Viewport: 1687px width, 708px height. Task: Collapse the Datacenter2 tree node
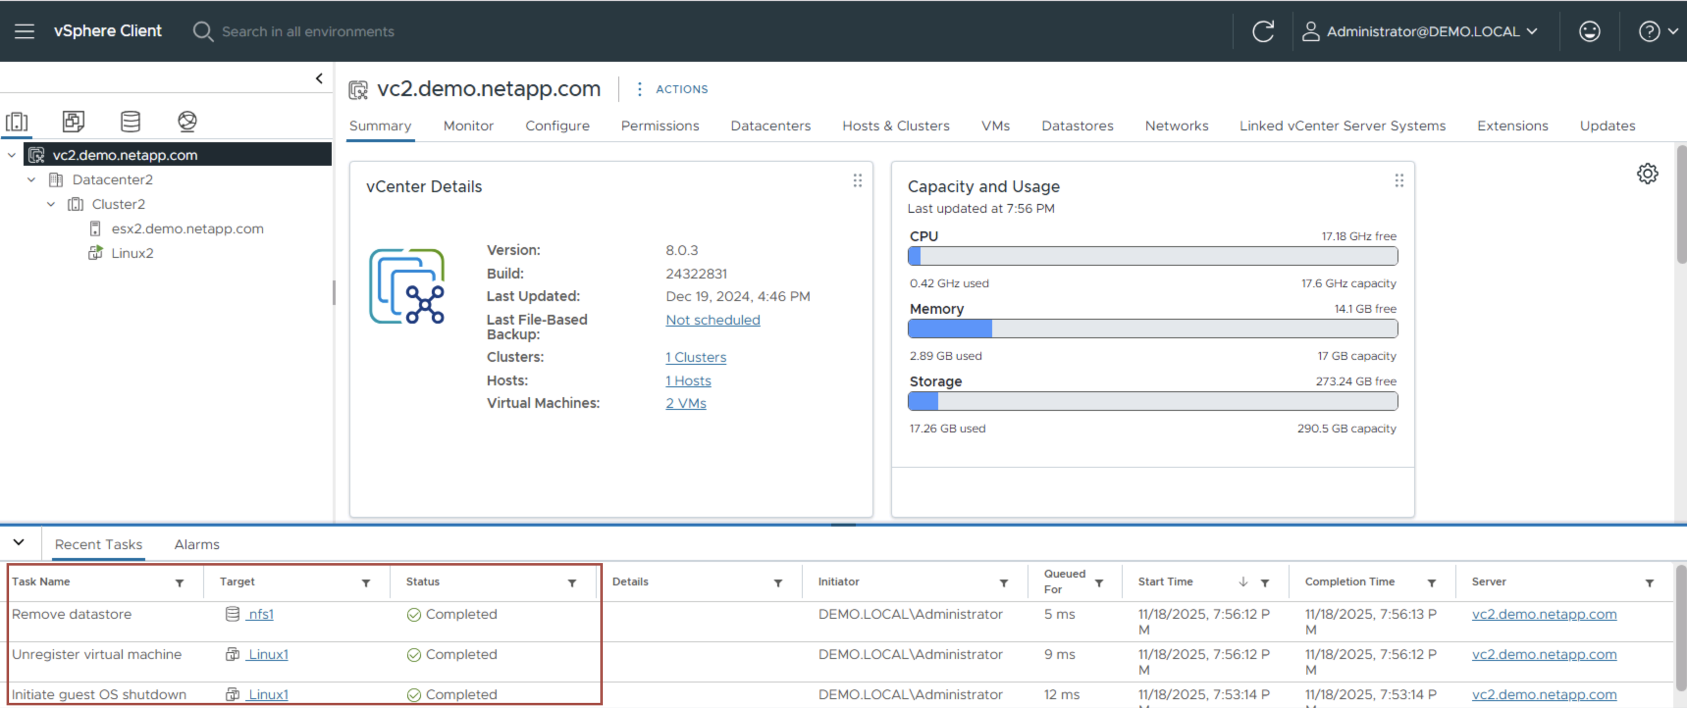pyautogui.click(x=31, y=179)
